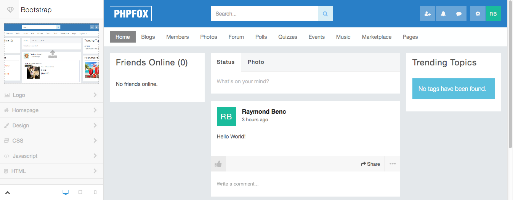Image resolution: width=513 pixels, height=200 pixels.
Task: Open the settings gear icon
Action: pyautogui.click(x=478, y=14)
